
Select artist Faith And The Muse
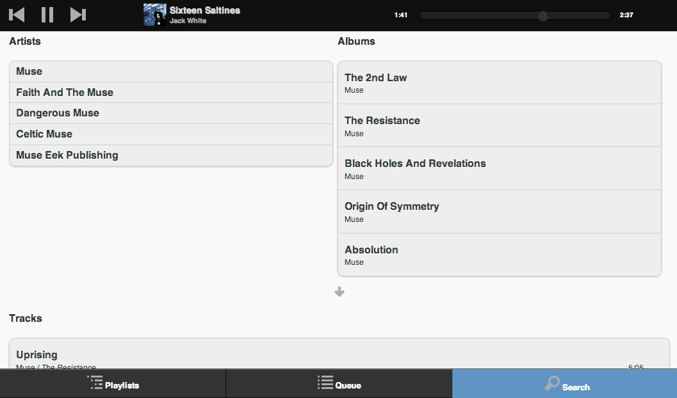[x=171, y=93]
